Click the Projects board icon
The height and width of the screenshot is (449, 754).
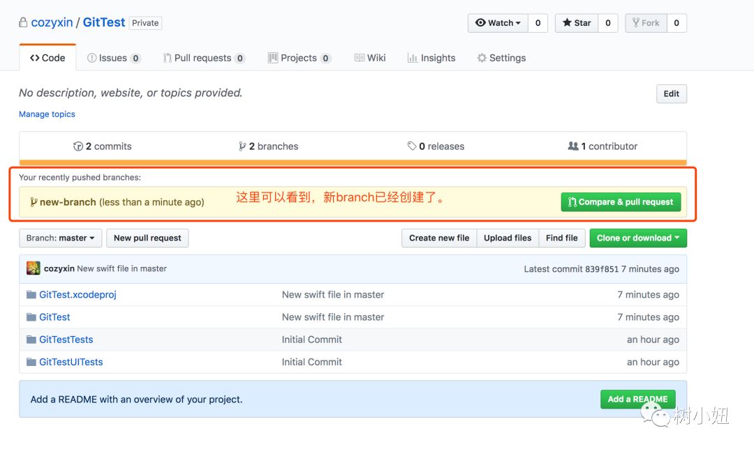coord(273,58)
